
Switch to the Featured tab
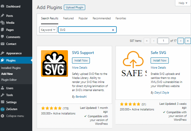click(68, 18)
